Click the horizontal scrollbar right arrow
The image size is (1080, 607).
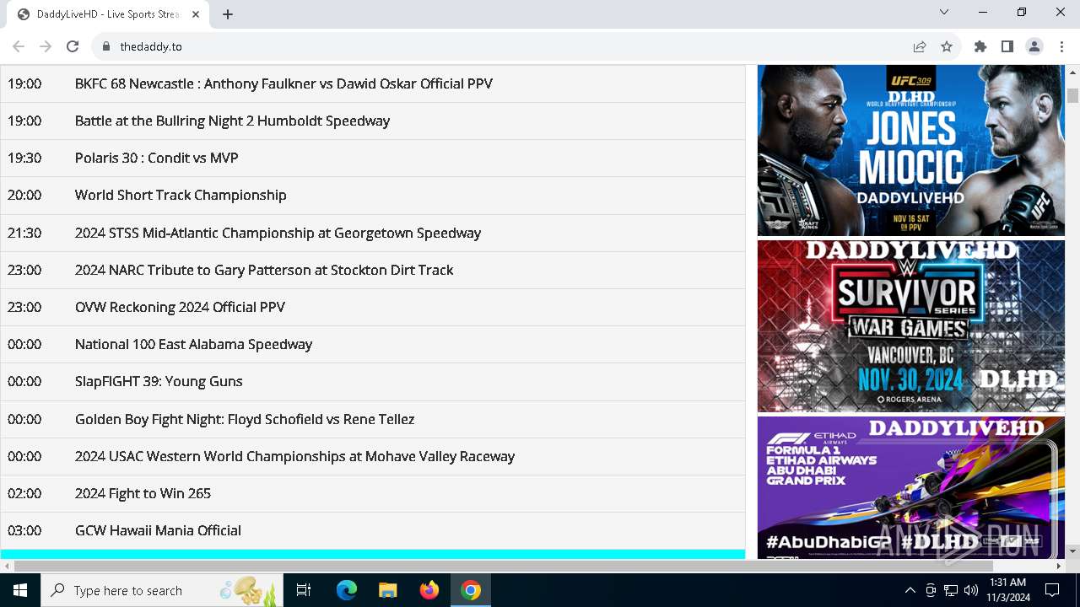[1059, 566]
